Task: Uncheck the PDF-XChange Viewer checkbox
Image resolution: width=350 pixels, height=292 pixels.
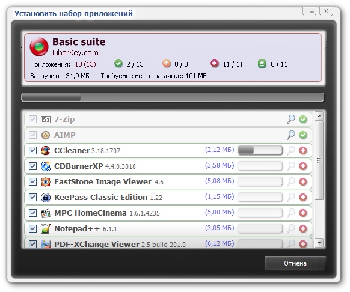Action: pyautogui.click(x=32, y=244)
